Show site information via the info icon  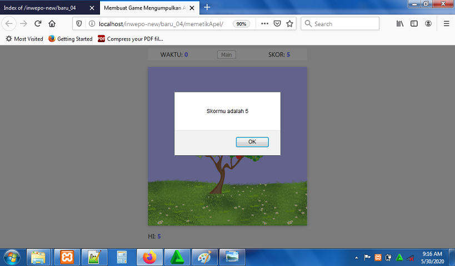pos(92,24)
